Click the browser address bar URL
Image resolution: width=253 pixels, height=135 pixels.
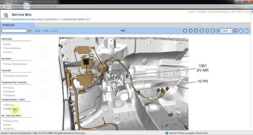pos(31,7)
